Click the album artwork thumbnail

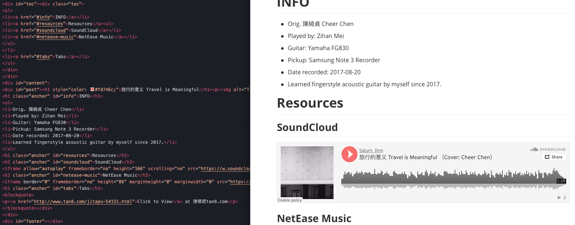(x=307, y=172)
